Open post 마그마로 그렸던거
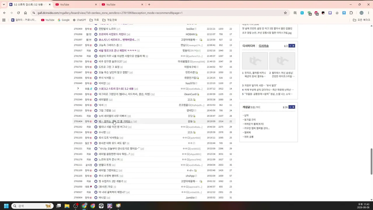 [124, 94]
